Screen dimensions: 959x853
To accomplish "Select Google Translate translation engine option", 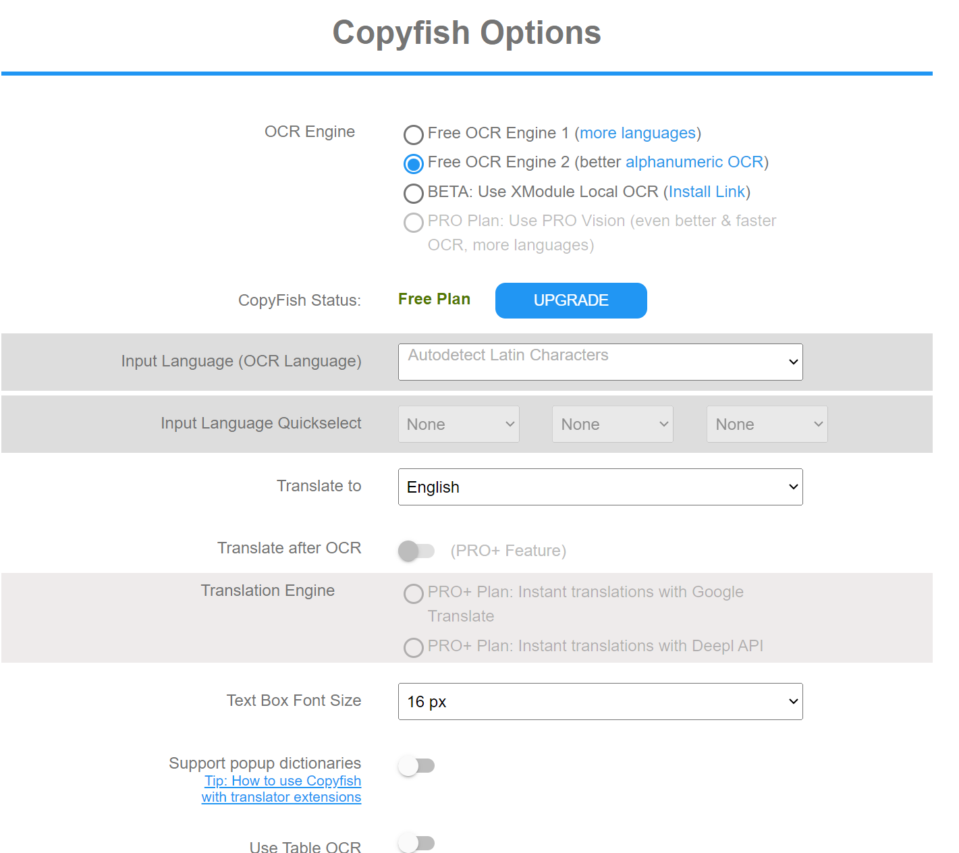I will (414, 594).
